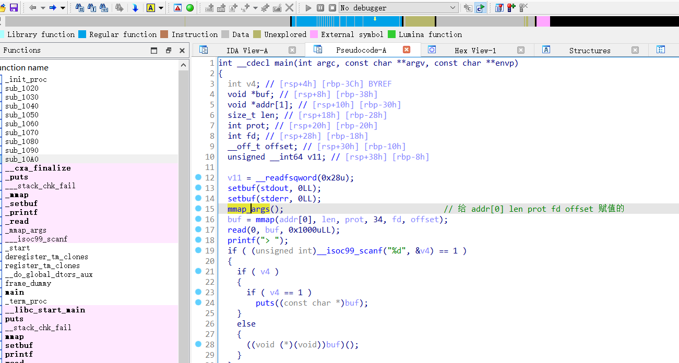Click the pencil edit/rename icon
Image resolution: width=679 pixels, height=363 pixels.
click(x=277, y=8)
